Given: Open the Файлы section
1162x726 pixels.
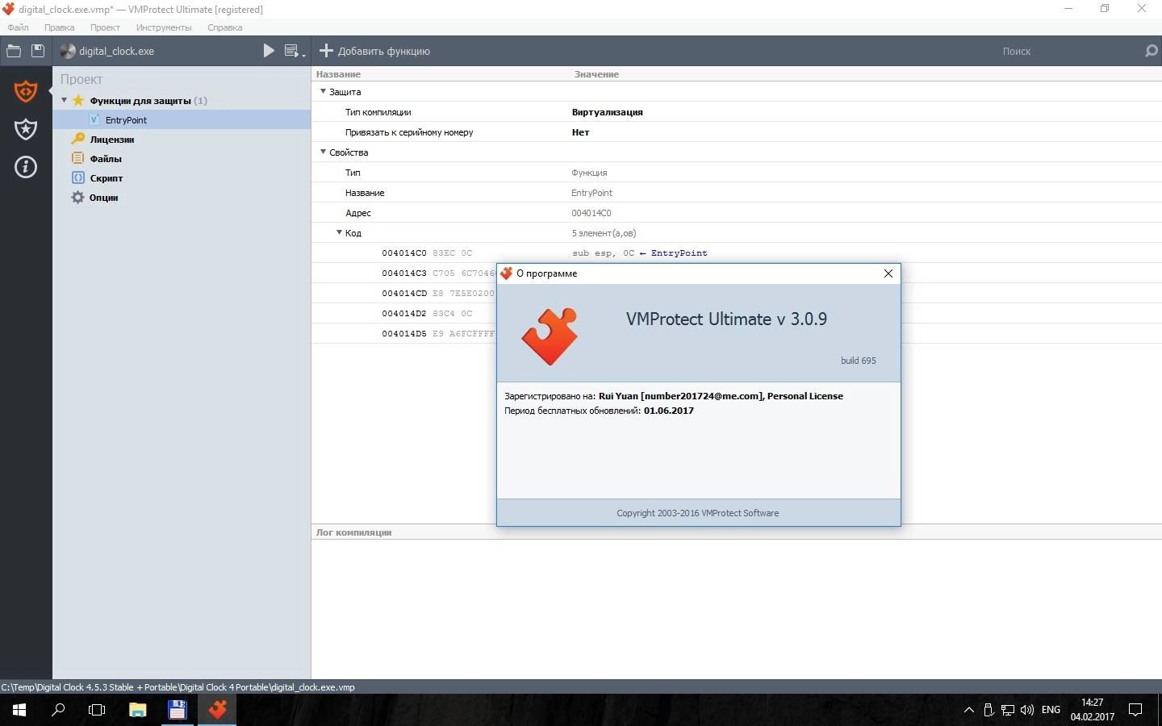Looking at the screenshot, I should [x=106, y=159].
